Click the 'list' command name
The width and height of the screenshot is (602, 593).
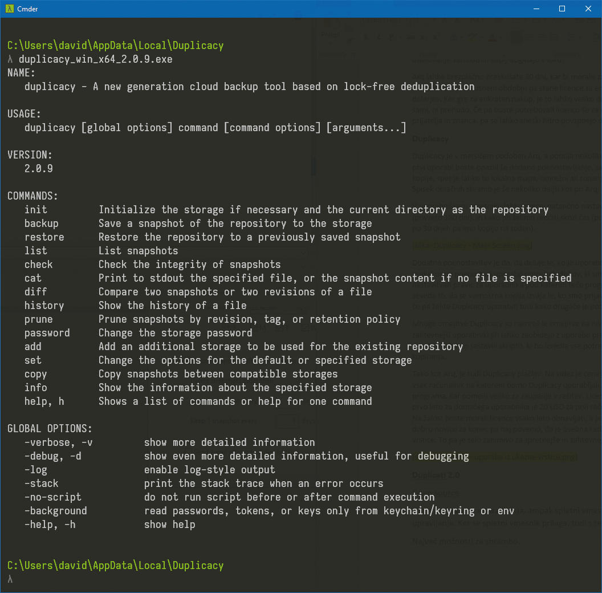[36, 251]
